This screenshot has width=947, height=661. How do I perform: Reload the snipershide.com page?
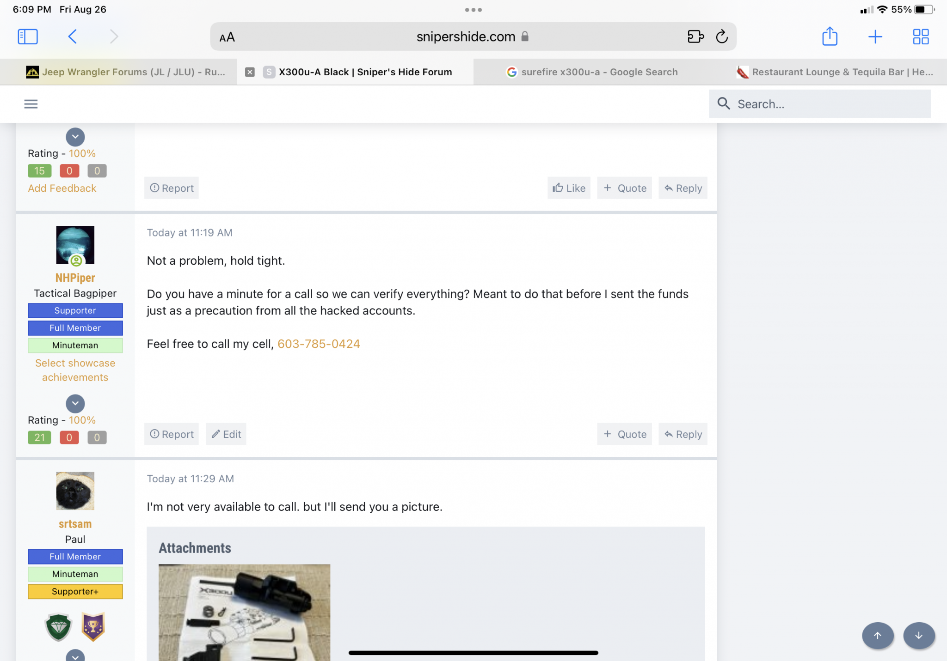click(x=721, y=36)
